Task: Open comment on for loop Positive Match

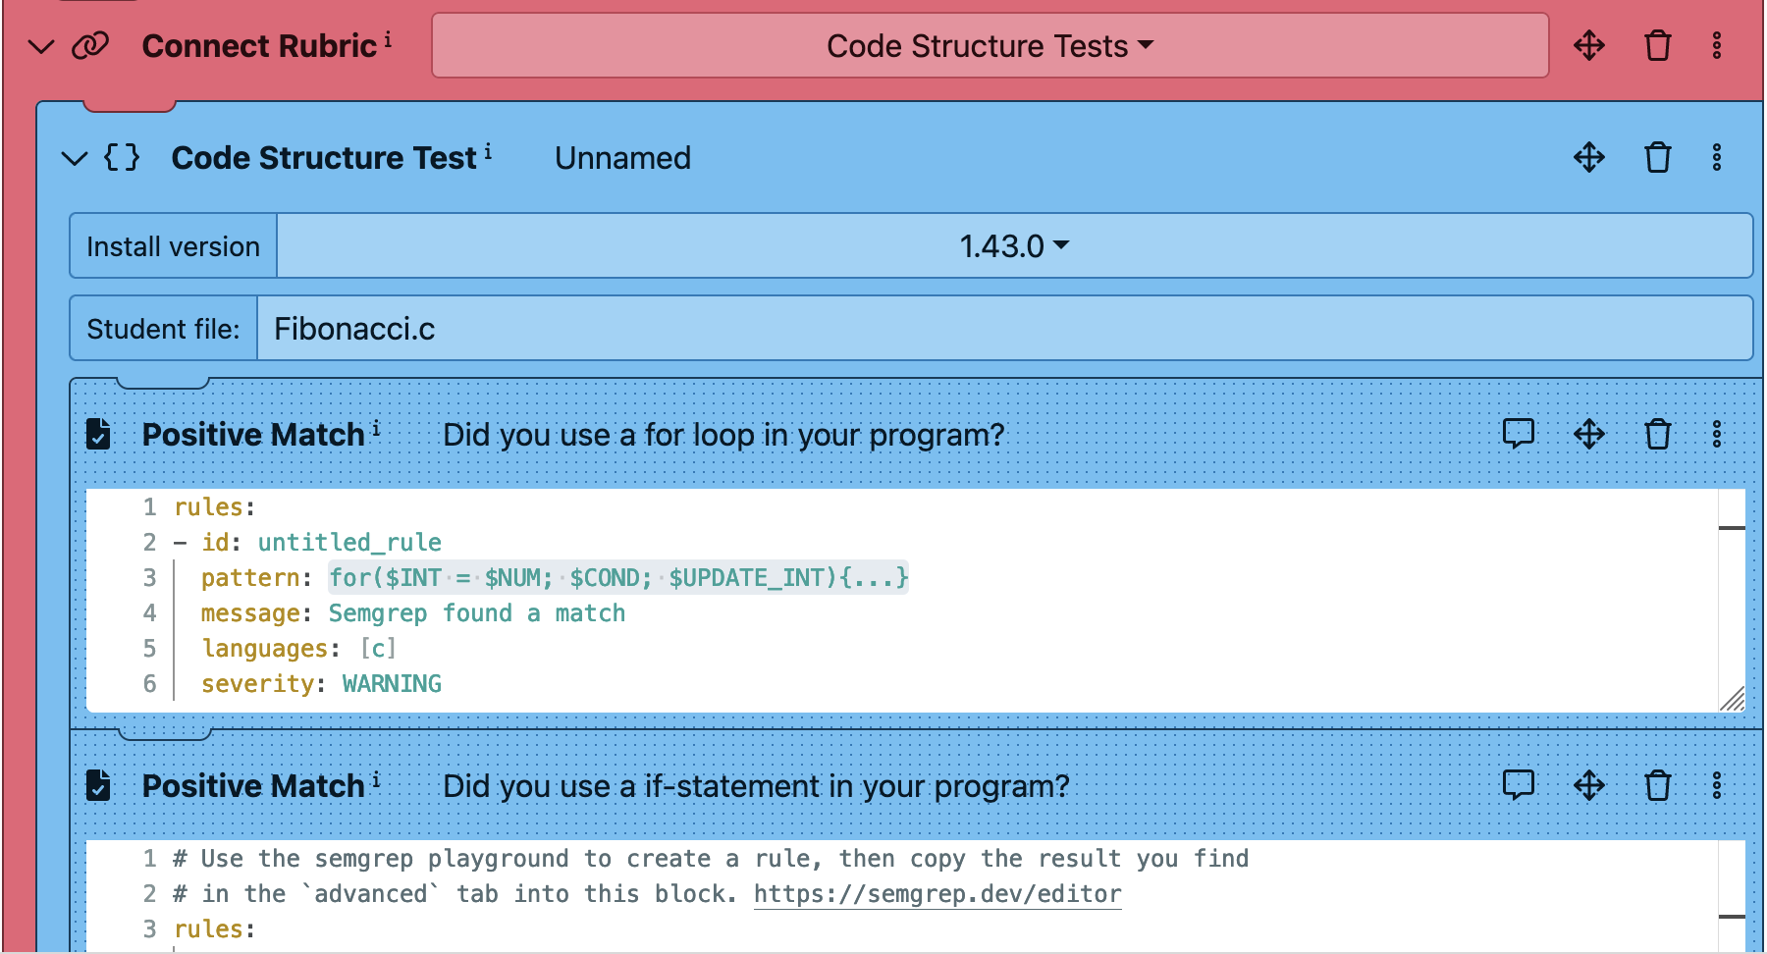Action: click(x=1518, y=434)
